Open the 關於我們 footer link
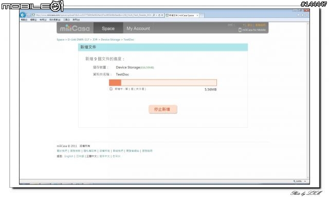Viewport: 329px width, 199px height. pos(62,151)
